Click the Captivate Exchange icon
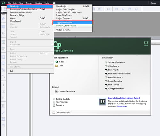160x136 pixels. tap(56, 91)
